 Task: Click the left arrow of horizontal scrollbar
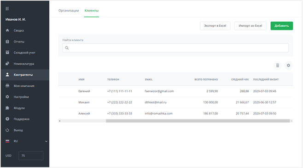click(x=60, y=121)
